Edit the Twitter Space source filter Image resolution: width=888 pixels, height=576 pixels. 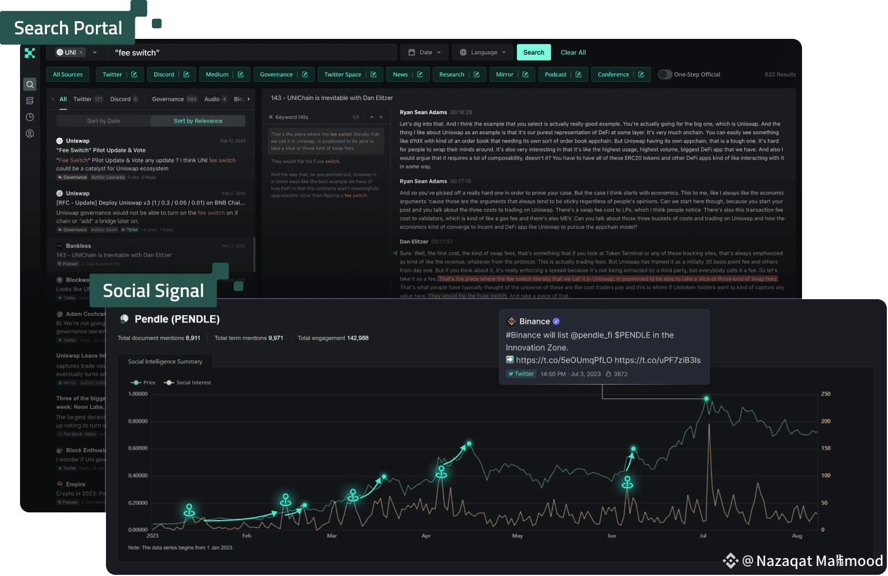coord(373,75)
